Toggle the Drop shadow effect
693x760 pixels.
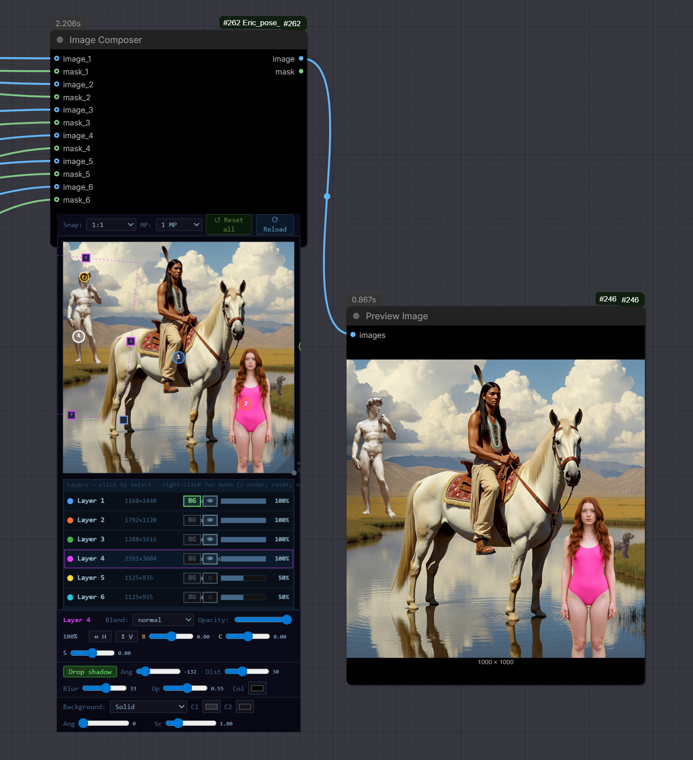(90, 672)
